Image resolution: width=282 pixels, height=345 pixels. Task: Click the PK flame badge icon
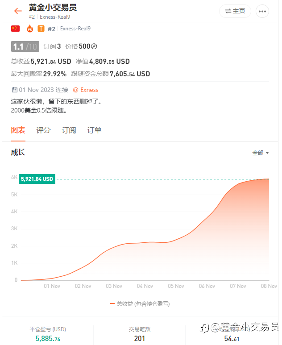pyautogui.click(x=30, y=29)
